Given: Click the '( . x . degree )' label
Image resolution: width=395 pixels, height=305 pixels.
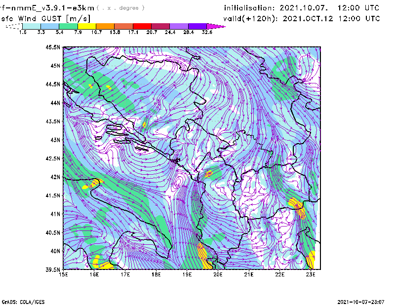Looking at the screenshot, I should click(x=120, y=8).
